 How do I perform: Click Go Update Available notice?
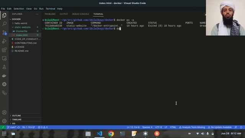coord(219,127)
